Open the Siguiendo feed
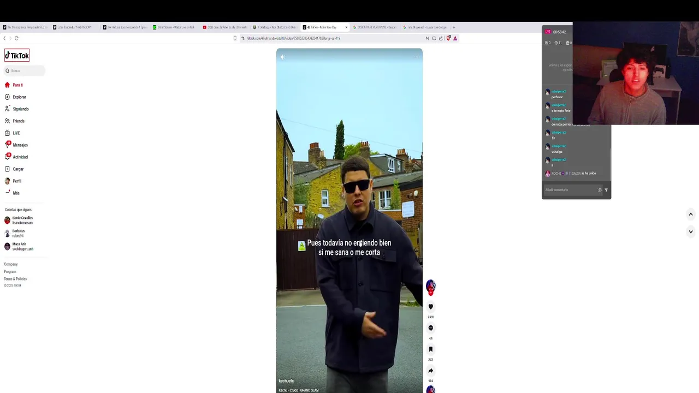Image resolution: width=699 pixels, height=393 pixels. pos(16,109)
